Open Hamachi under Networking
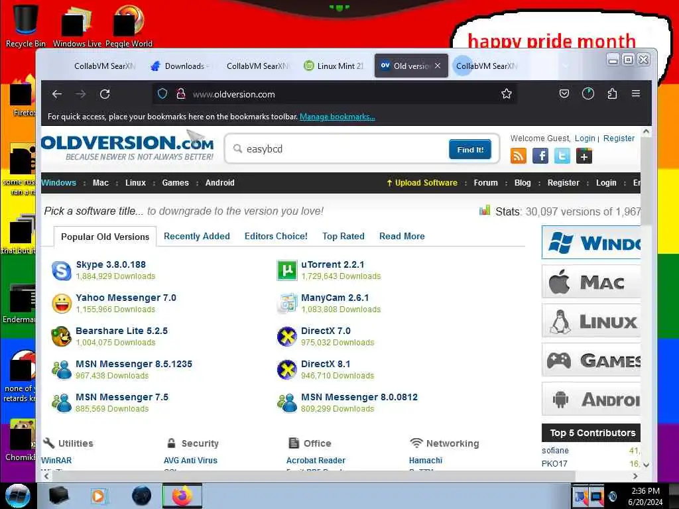The image size is (679, 509). click(x=425, y=461)
